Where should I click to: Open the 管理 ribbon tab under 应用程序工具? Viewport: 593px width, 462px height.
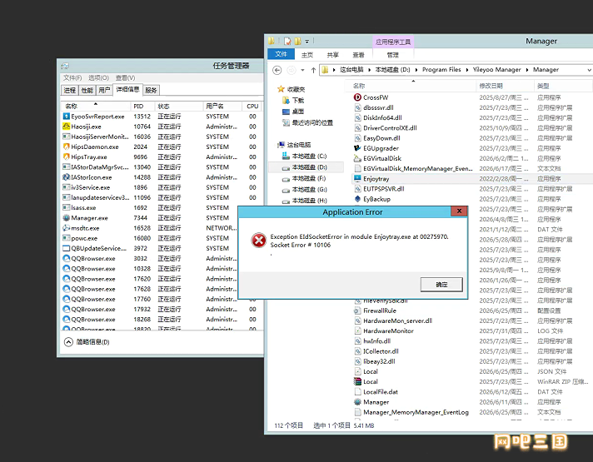click(x=393, y=55)
